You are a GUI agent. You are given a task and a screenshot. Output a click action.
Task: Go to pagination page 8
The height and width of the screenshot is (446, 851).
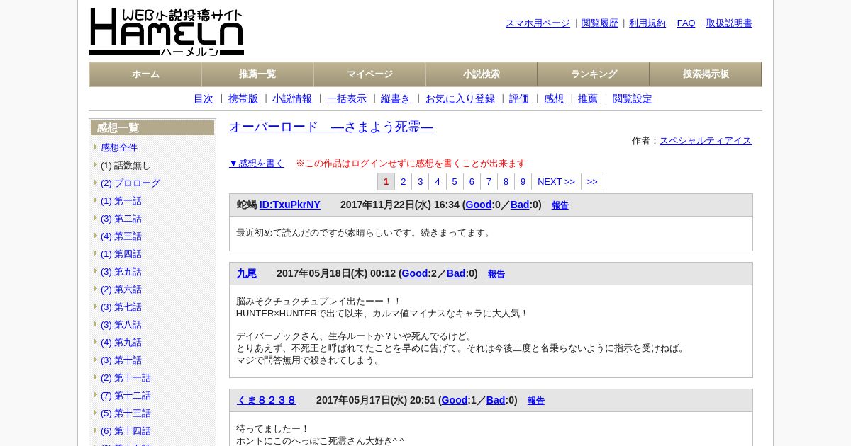tap(506, 182)
